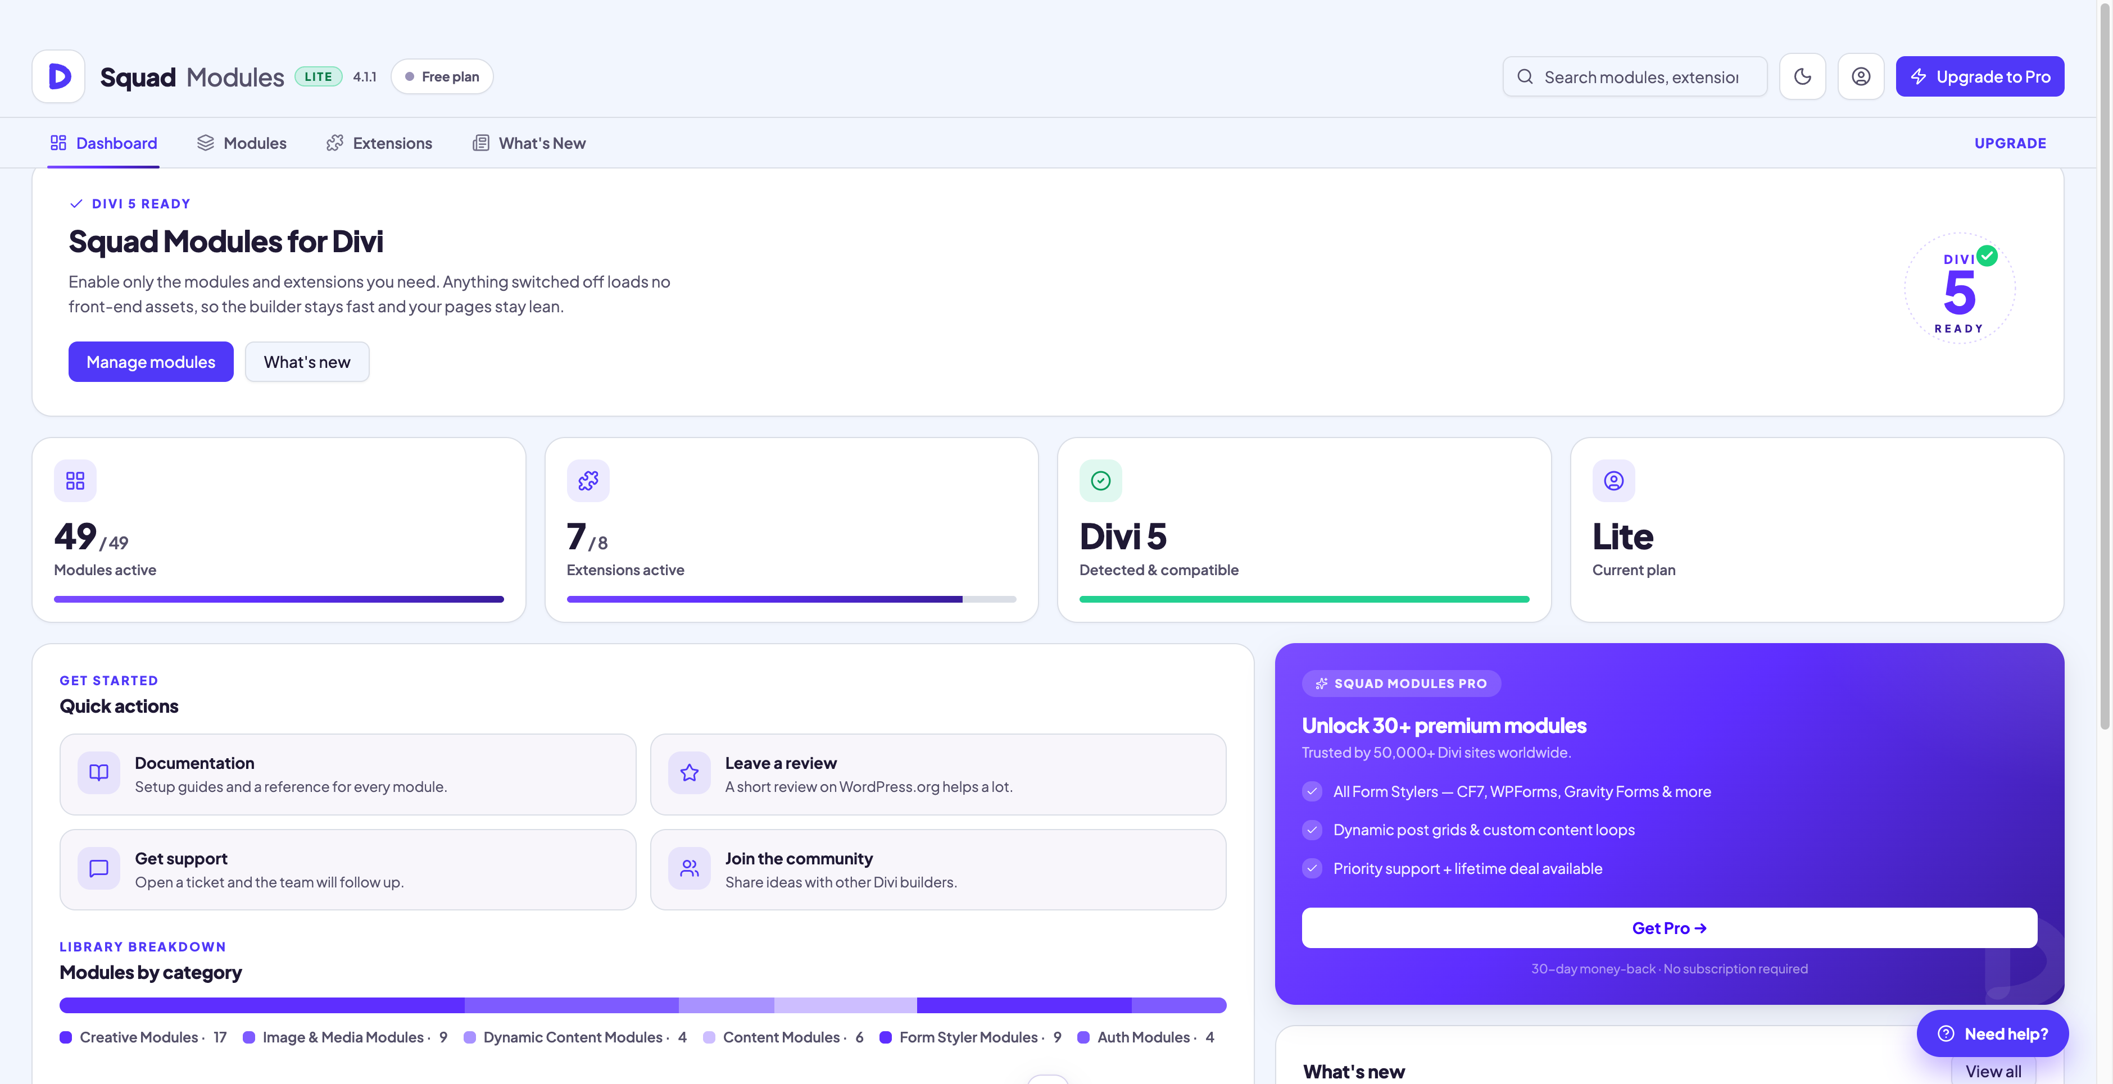Click the Modules tab layers icon
2113x1084 pixels.
coord(205,143)
